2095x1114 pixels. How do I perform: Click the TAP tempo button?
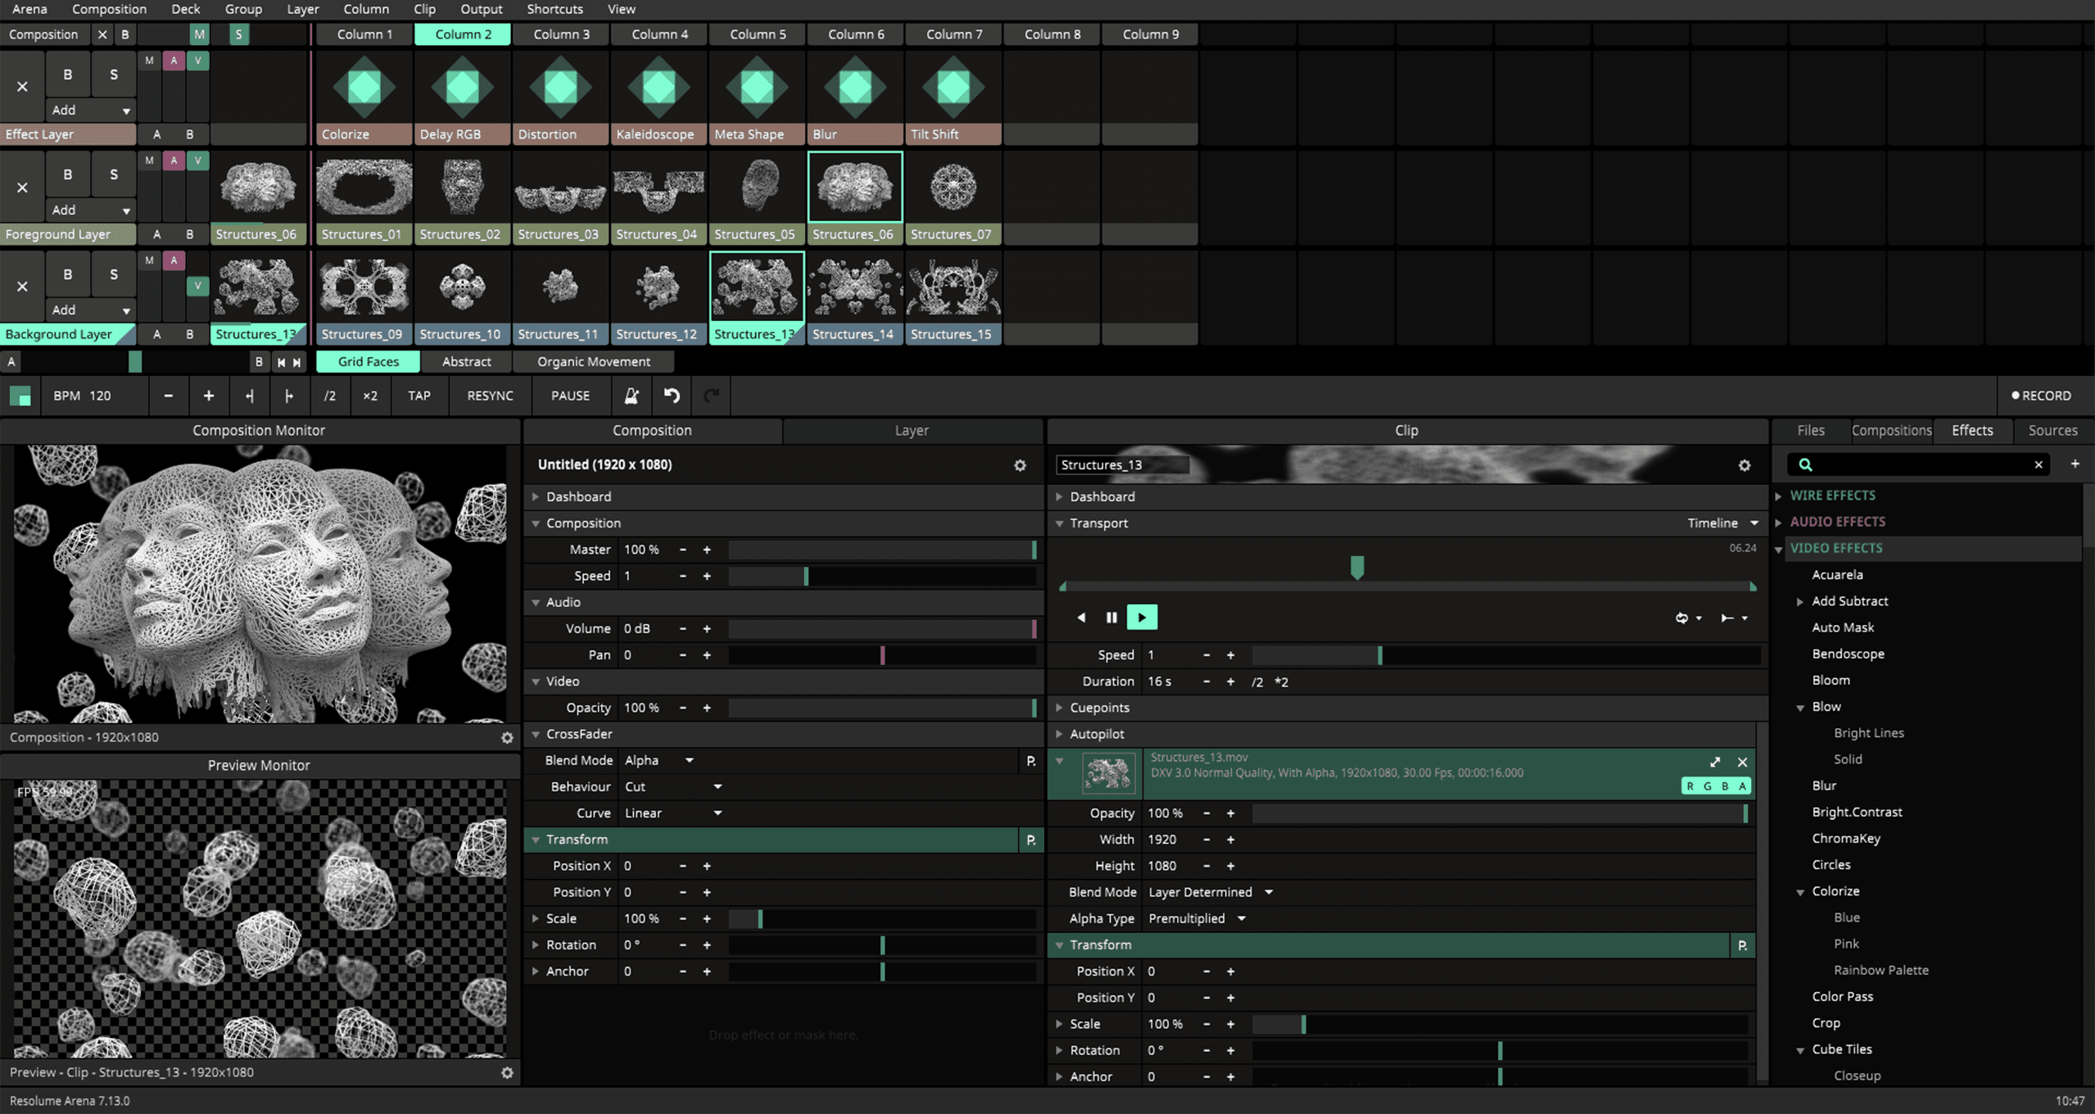419,396
